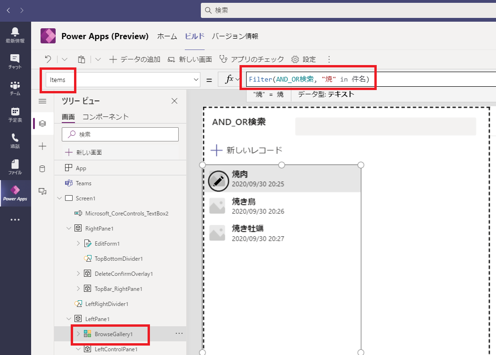
Task: Click the insert plus icon in rail
Action: [42, 146]
